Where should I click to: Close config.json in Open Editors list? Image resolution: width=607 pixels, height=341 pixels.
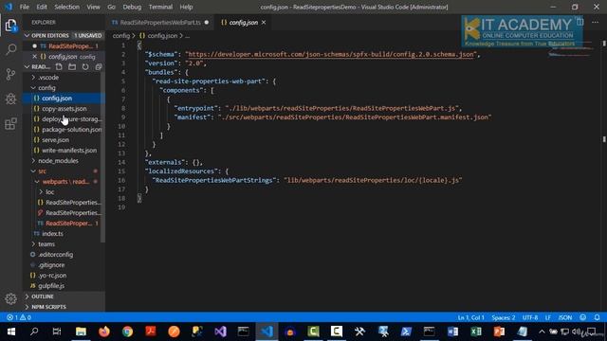pos(34,57)
